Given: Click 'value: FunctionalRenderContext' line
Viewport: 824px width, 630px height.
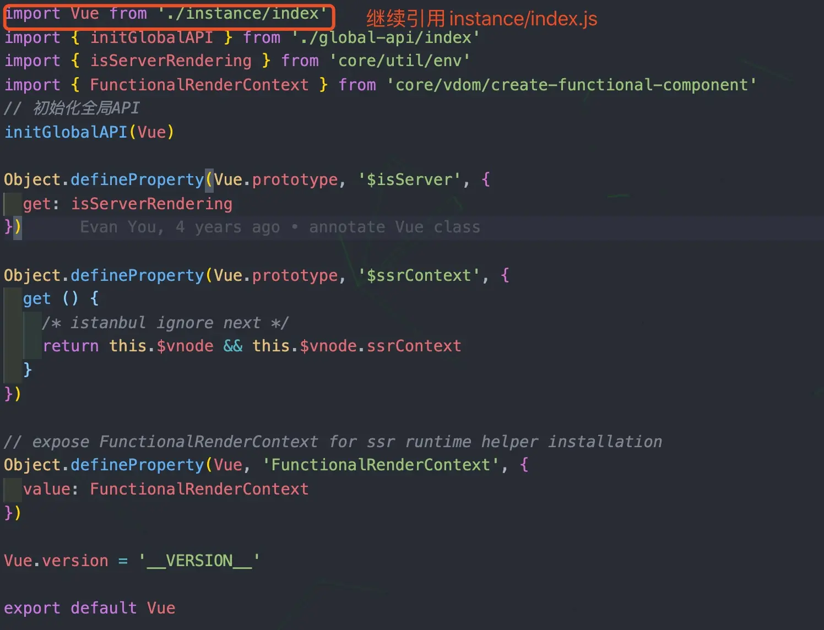Looking at the screenshot, I should tap(166, 489).
